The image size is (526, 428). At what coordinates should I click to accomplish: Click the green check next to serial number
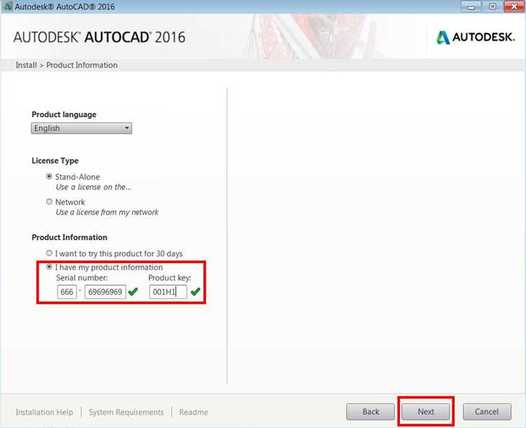point(133,292)
